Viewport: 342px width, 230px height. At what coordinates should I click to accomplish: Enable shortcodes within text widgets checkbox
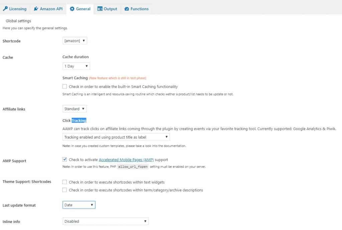coord(64,182)
